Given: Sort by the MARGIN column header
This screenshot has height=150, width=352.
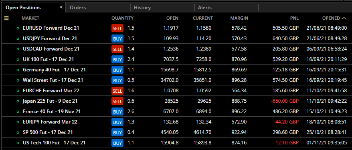Looking at the screenshot, I should [x=239, y=18].
